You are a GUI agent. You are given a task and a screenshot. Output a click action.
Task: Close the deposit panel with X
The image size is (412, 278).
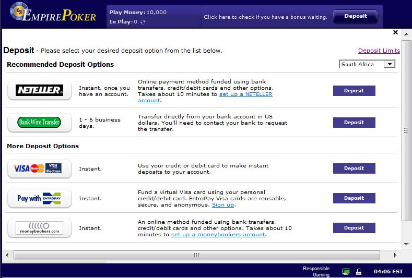click(395, 32)
